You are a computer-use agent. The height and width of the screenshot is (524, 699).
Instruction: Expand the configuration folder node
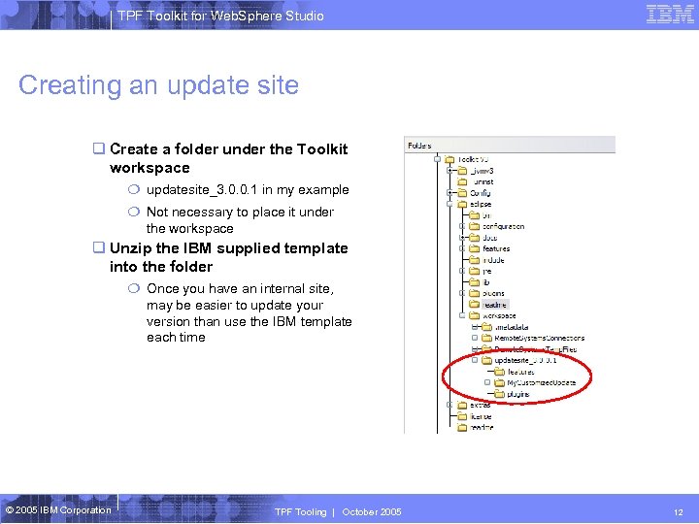click(x=462, y=226)
